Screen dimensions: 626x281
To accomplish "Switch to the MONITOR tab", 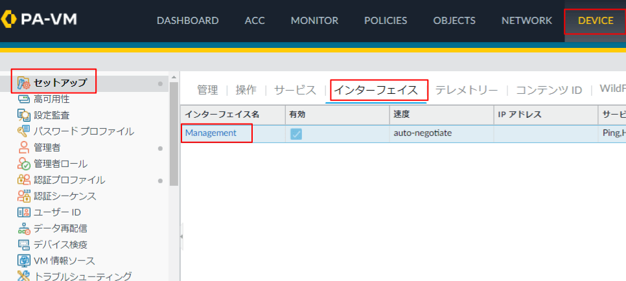I will tap(314, 20).
